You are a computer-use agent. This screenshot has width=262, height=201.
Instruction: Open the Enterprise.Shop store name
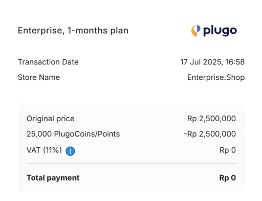click(x=216, y=77)
